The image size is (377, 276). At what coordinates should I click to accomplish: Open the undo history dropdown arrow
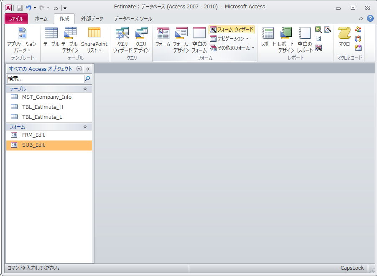click(35, 8)
